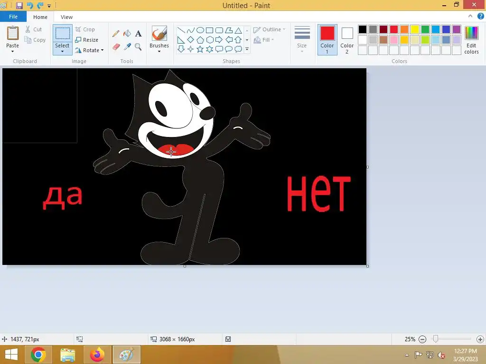Switch to the Home tab
486x364 pixels.
pyautogui.click(x=40, y=17)
